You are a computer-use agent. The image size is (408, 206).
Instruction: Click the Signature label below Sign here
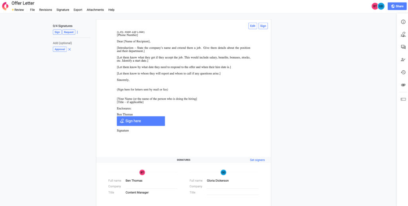[123, 131]
